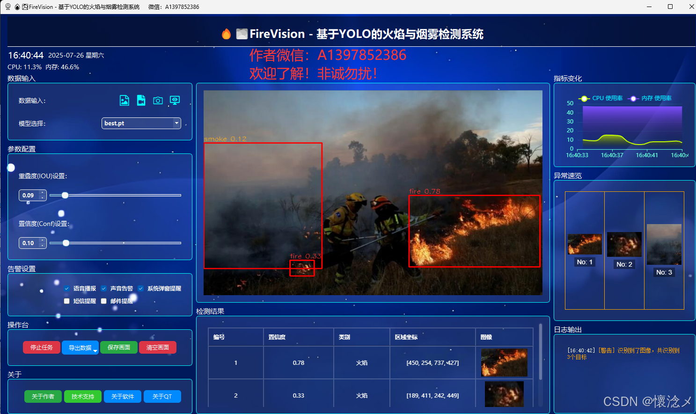This screenshot has width=696, height=414.
Task: Select the No: 3 anomaly thumbnail
Action: coord(664,244)
